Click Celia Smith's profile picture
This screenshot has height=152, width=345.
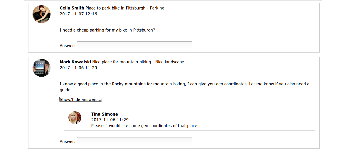click(42, 14)
